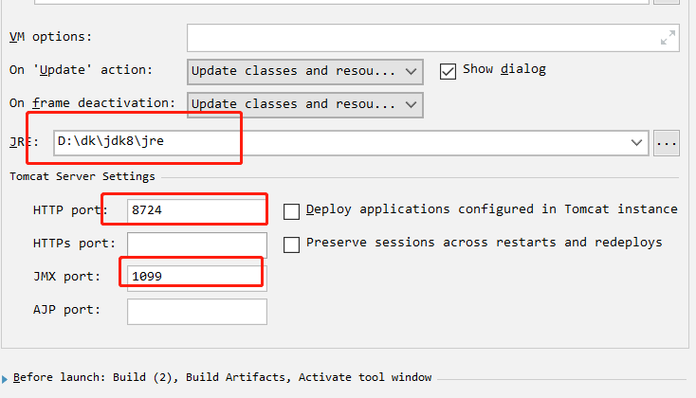Focus the empty AJP port field

click(x=196, y=311)
